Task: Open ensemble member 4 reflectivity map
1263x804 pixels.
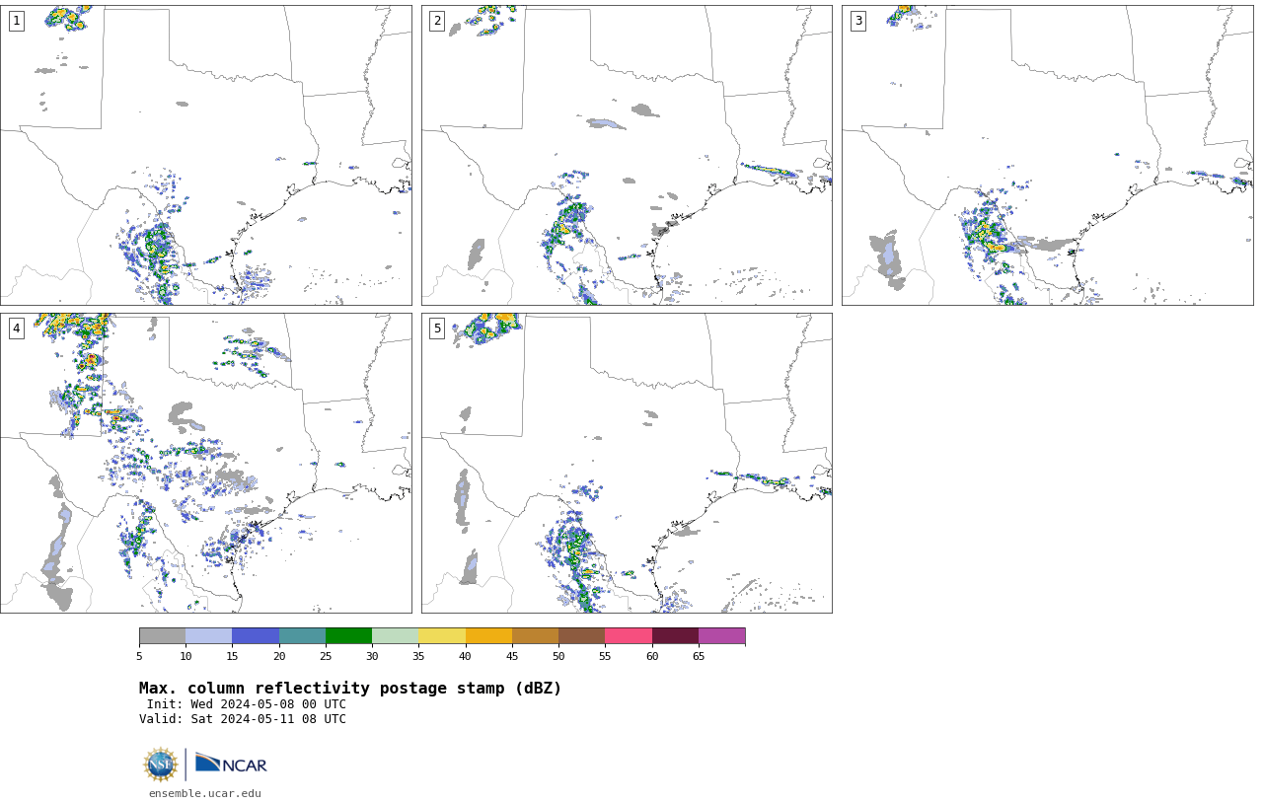Action: pos(206,463)
